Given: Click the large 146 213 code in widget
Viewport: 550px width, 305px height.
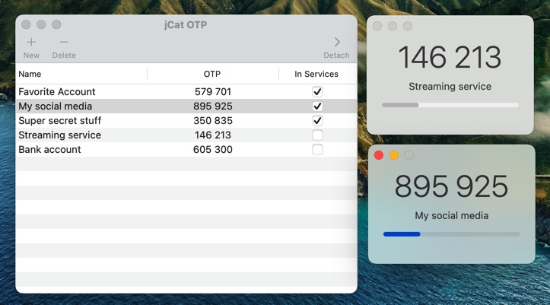Looking at the screenshot, I should 450,58.
